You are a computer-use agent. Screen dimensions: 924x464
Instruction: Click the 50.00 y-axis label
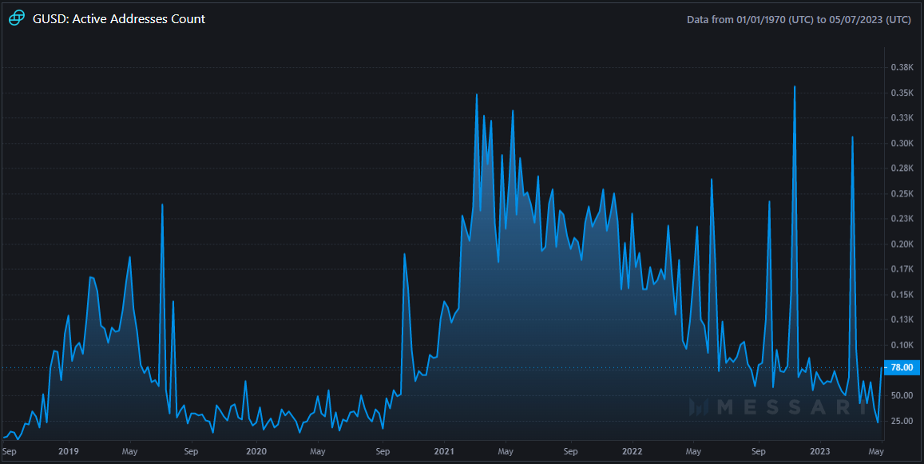[902, 395]
